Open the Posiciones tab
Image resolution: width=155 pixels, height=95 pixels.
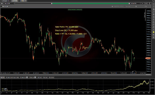coord(24,78)
